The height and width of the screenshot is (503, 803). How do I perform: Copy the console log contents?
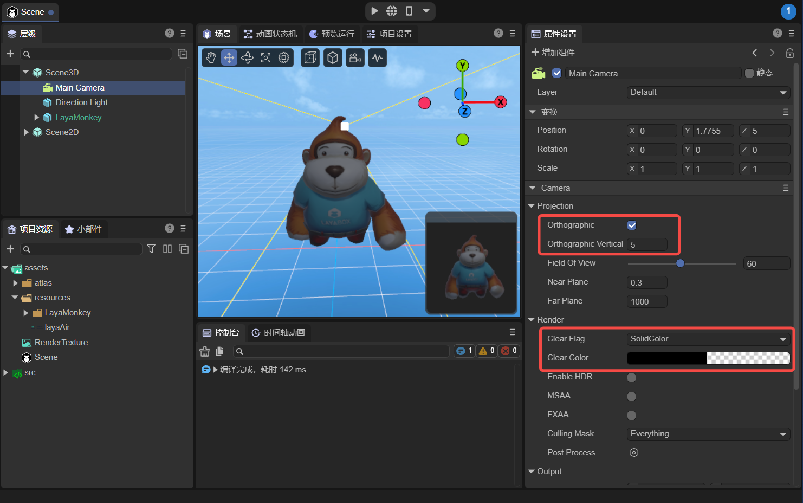[x=219, y=351]
